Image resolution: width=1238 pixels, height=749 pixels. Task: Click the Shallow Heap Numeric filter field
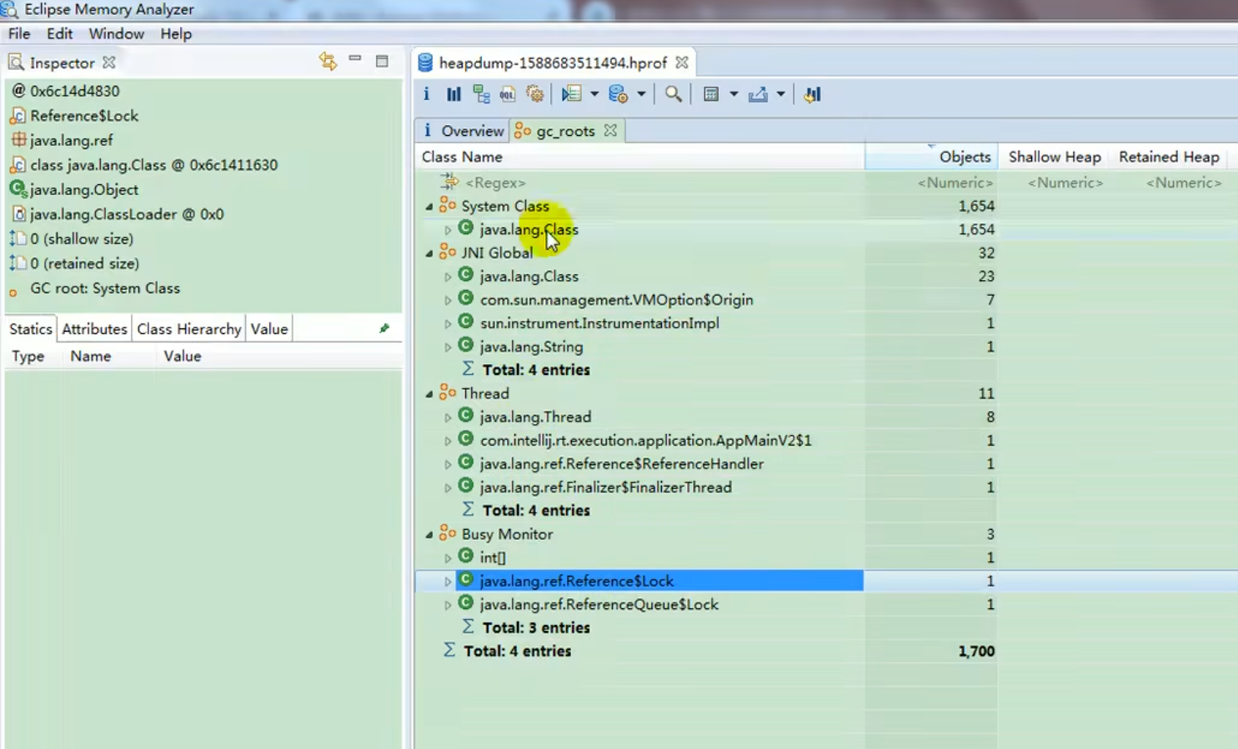1065,182
